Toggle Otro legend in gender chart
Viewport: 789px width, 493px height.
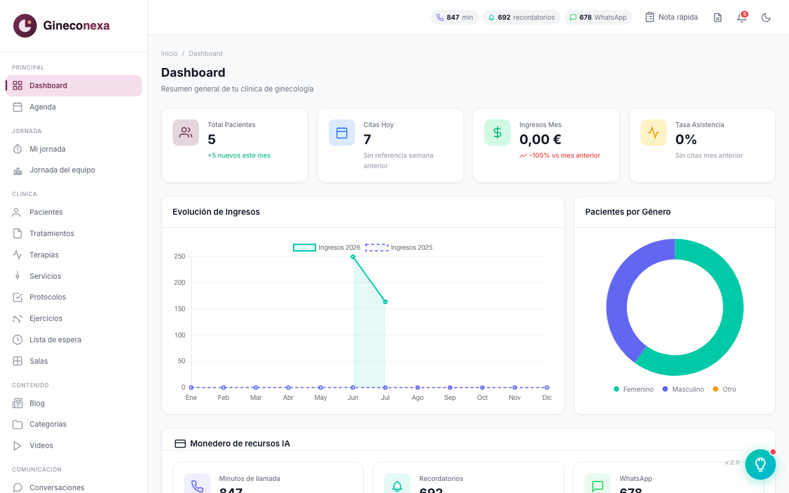[724, 389]
